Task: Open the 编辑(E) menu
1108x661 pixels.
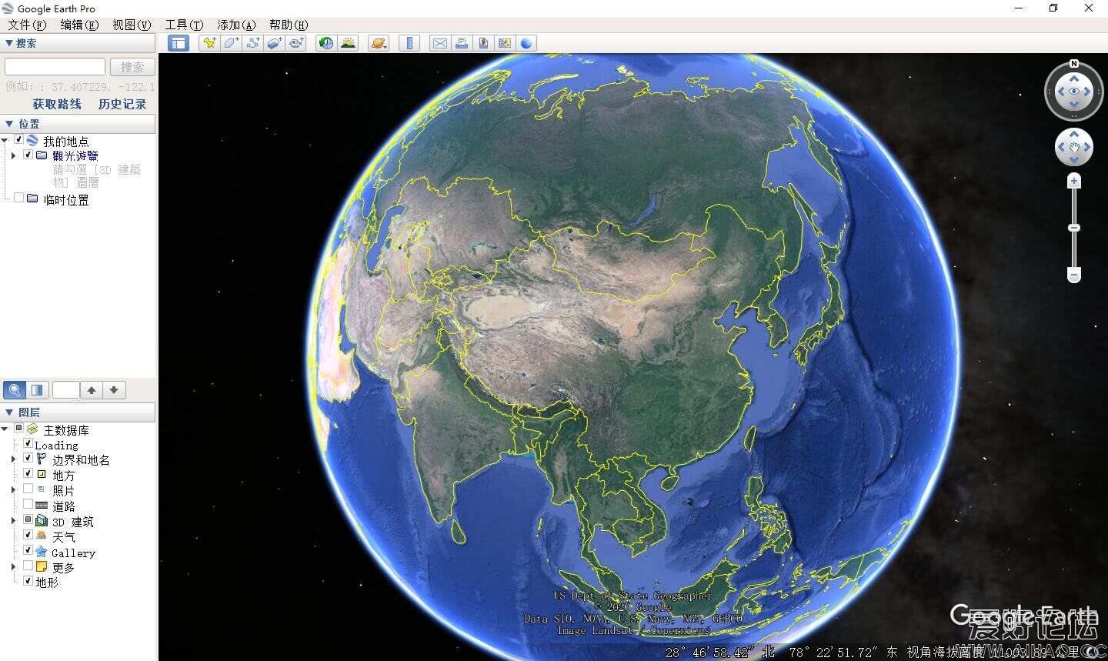Action: (x=79, y=25)
